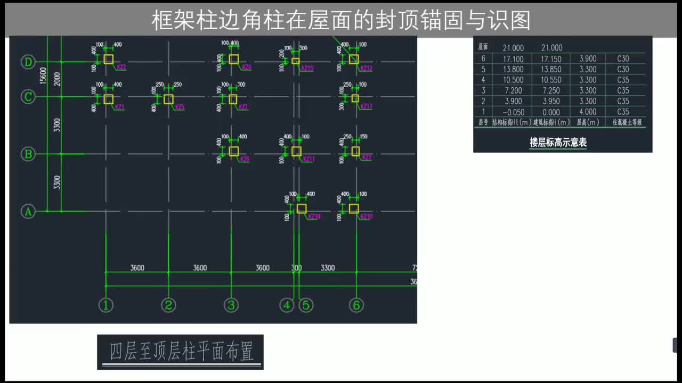Viewport: 682px width, 383px height.
Task: Click the table title 楼层标高示意表
Action: pyautogui.click(x=558, y=143)
